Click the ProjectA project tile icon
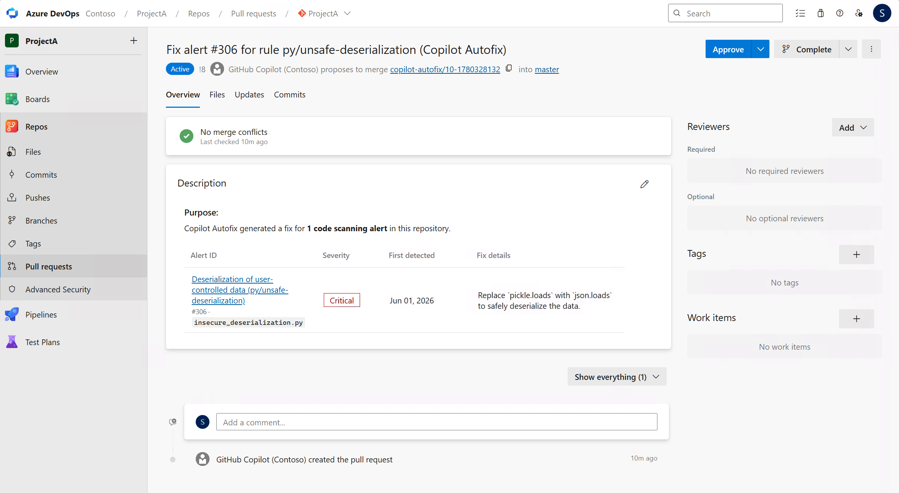Viewport: 899px width, 493px height. click(12, 41)
